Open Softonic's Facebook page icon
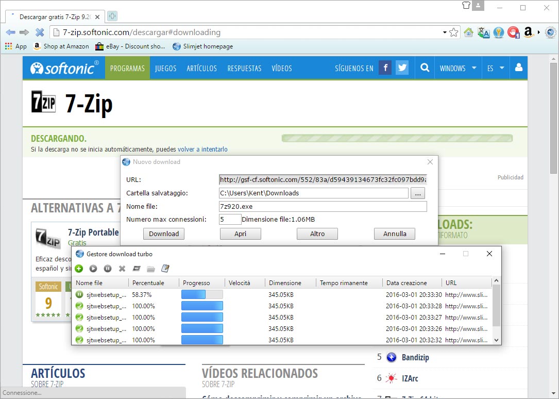 coord(385,68)
